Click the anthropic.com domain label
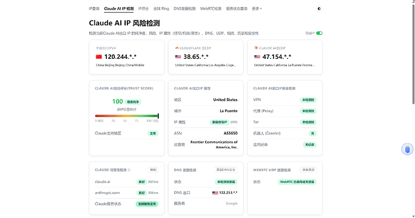Image resolution: width=415 pixels, height=218 pixels. point(107,193)
